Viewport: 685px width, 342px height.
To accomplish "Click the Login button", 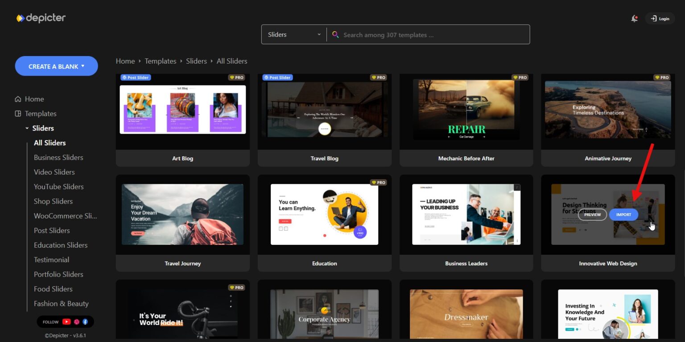I will 660,18.
